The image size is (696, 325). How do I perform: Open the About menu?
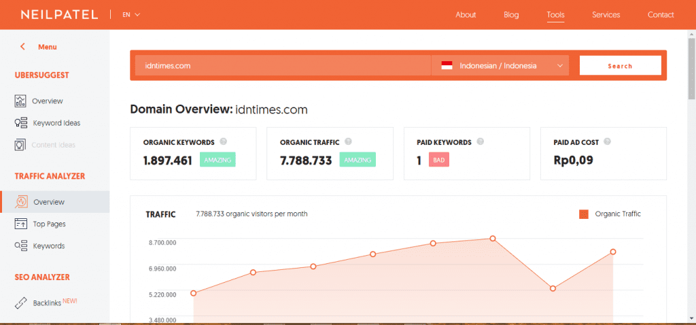tap(466, 15)
